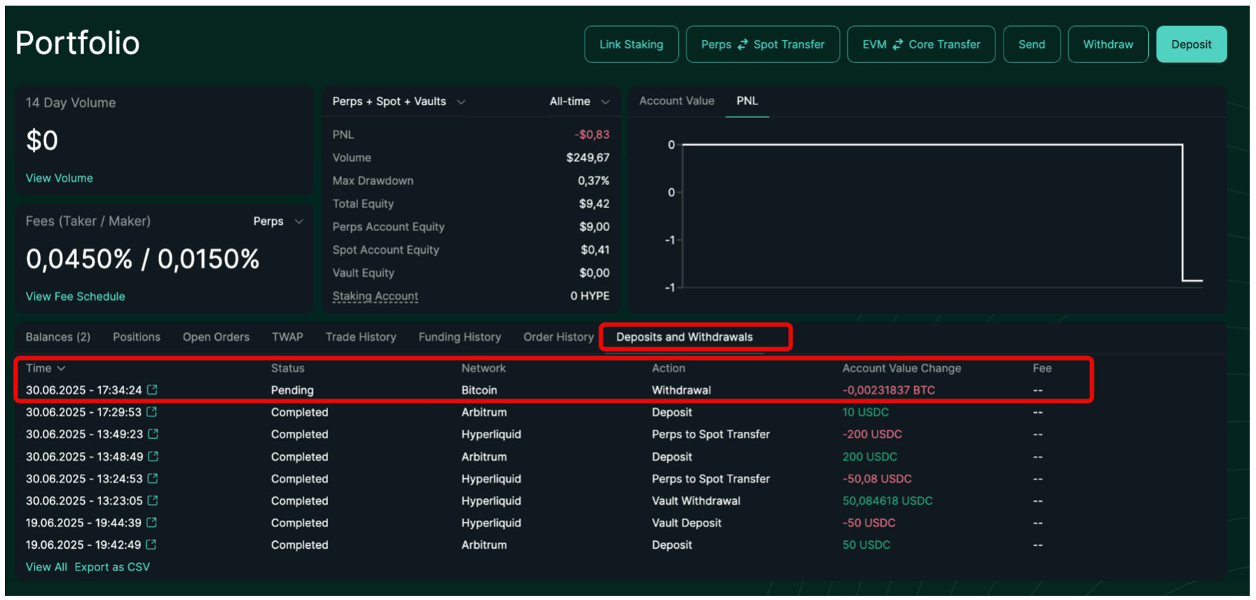Expand the Perps + Spot + Vaults dropdown
The width and height of the screenshot is (1256, 600).
pos(398,102)
